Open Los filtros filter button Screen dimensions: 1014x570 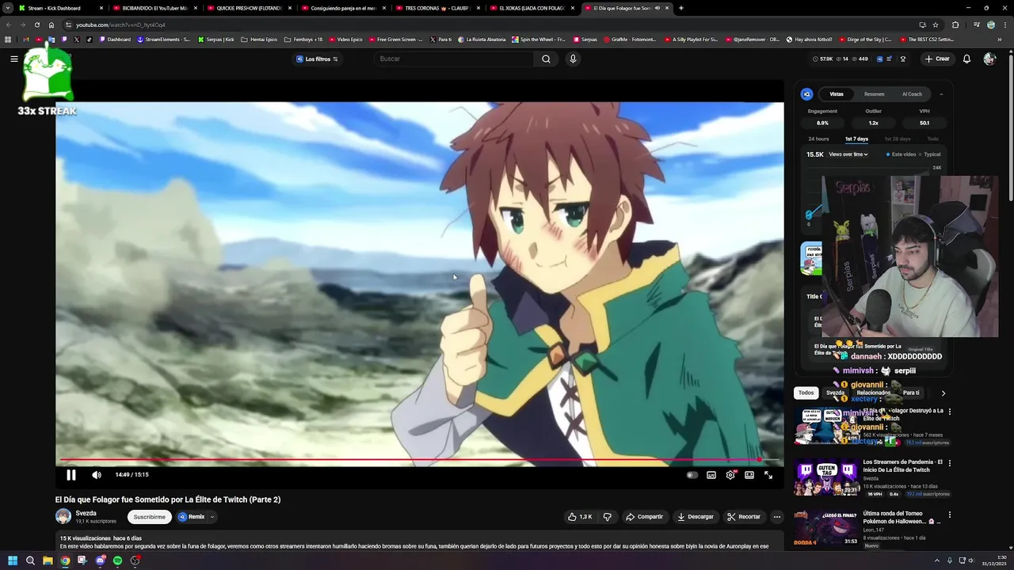317,59
